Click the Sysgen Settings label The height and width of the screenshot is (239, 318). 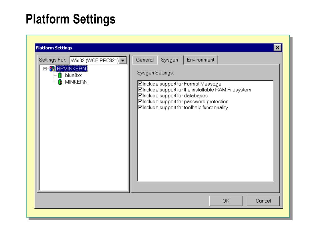click(156, 73)
